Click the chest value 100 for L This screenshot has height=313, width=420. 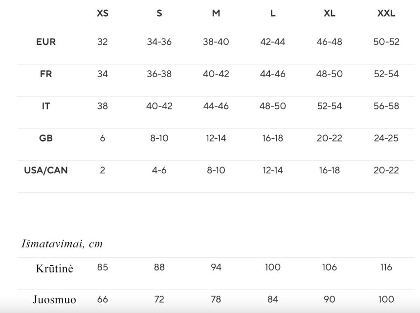point(273,267)
